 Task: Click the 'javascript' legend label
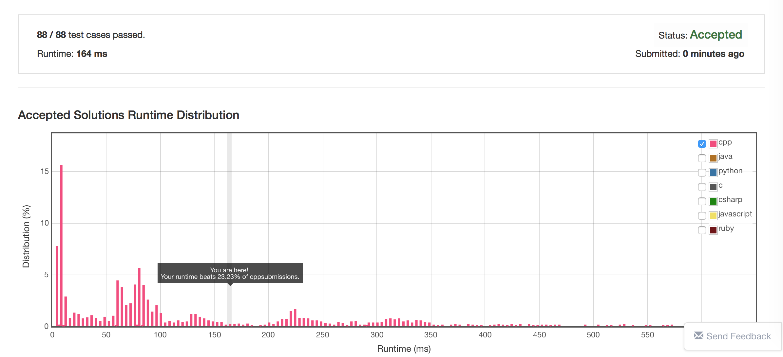click(735, 214)
